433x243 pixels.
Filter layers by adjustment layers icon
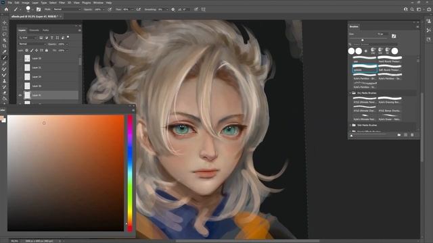pyautogui.click(x=47, y=38)
